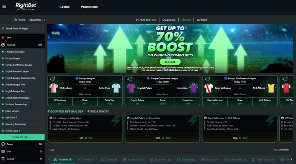Click the star next to Spain La Liga
296x164 pixels.
coord(3,111)
